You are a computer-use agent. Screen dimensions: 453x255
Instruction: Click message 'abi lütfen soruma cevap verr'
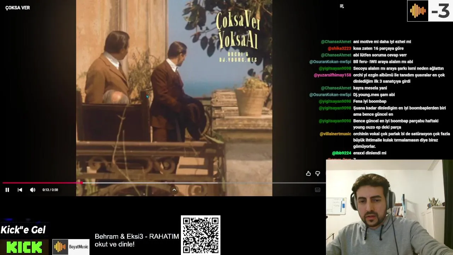tap(380, 55)
